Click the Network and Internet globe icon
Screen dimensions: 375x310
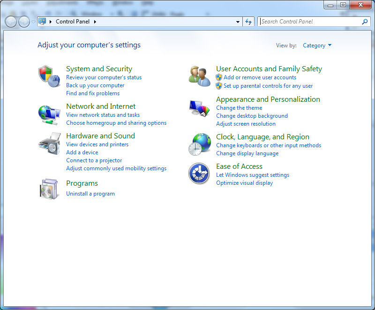point(49,114)
